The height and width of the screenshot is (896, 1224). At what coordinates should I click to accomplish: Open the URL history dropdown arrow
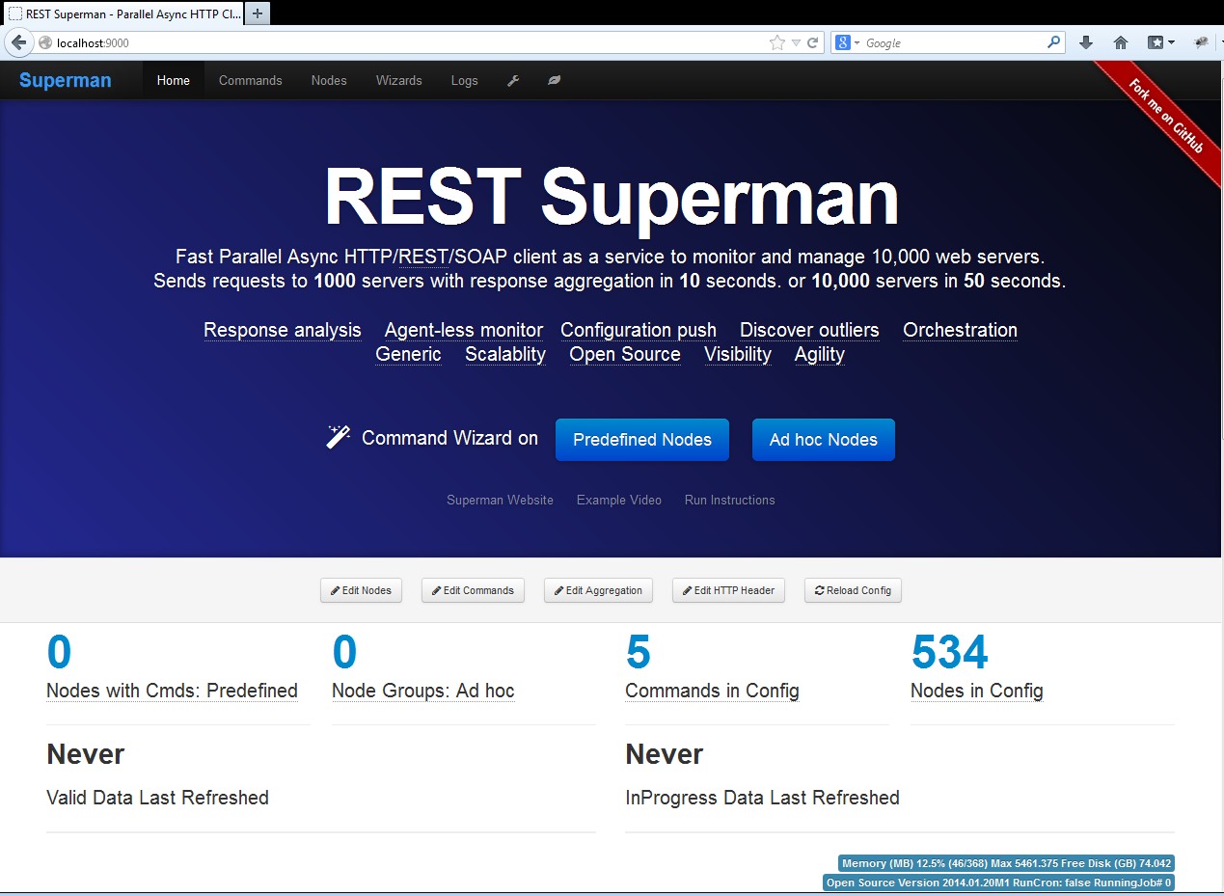tap(796, 42)
